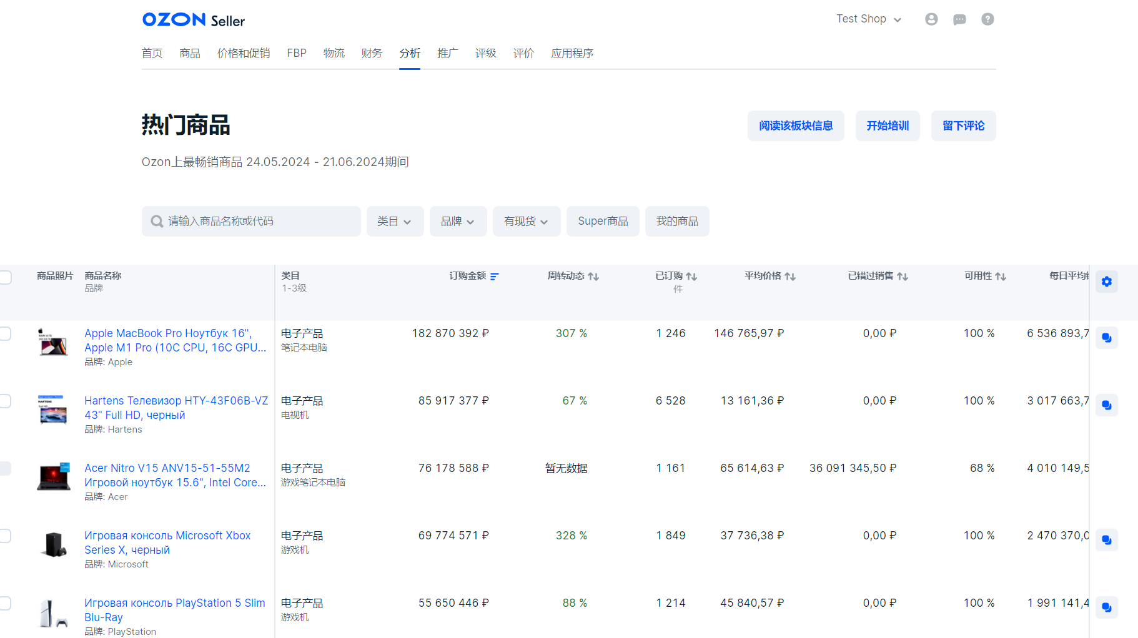This screenshot has height=638, width=1138.
Task: Open the help question mark icon
Action: tap(987, 19)
